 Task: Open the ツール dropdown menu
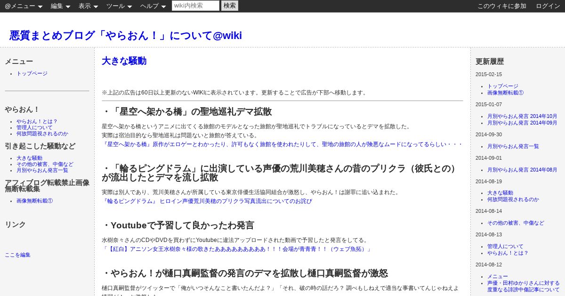tap(120, 6)
